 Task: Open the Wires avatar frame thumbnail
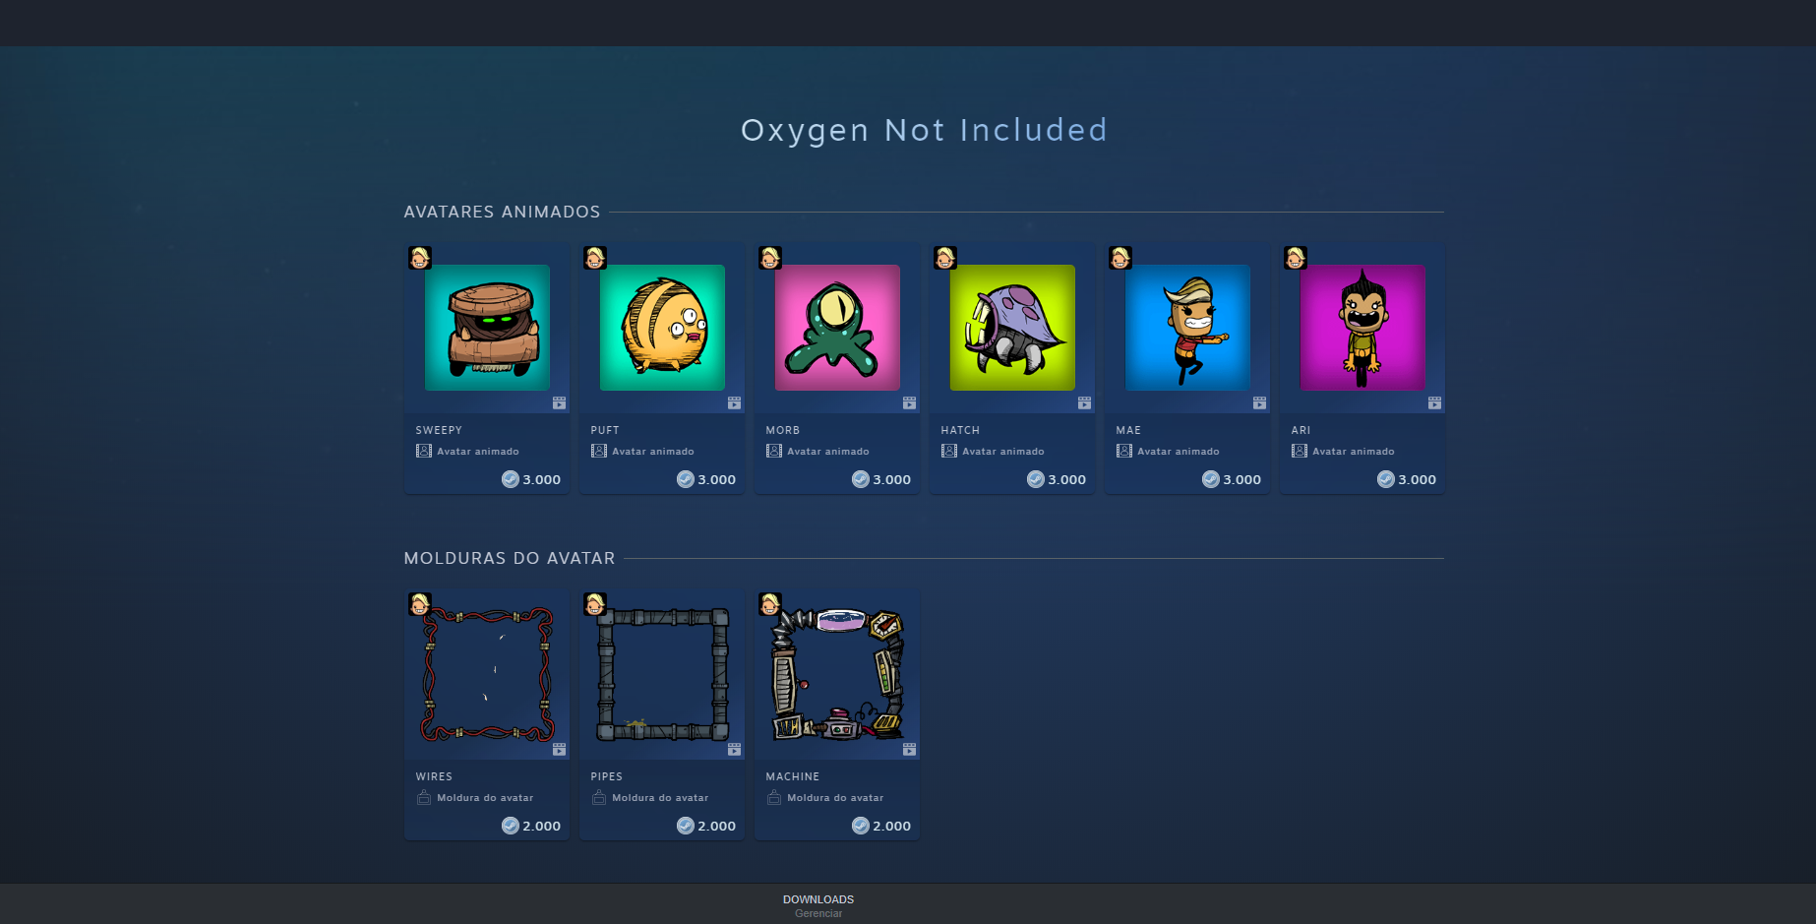pos(487,674)
